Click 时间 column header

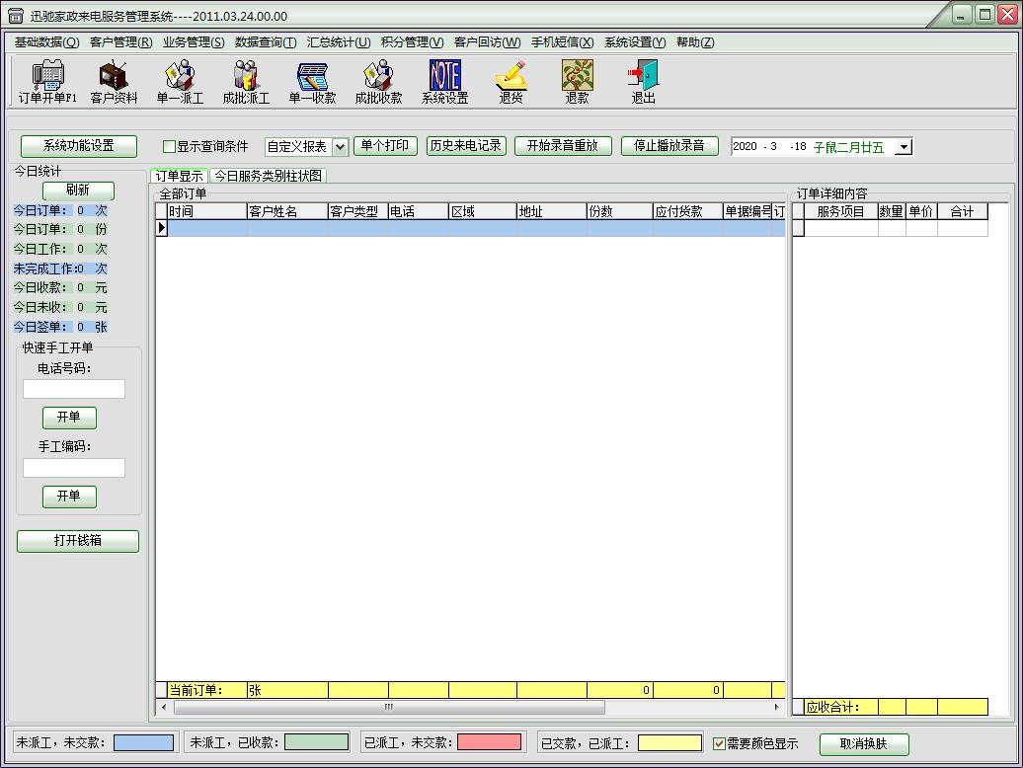pos(206,211)
